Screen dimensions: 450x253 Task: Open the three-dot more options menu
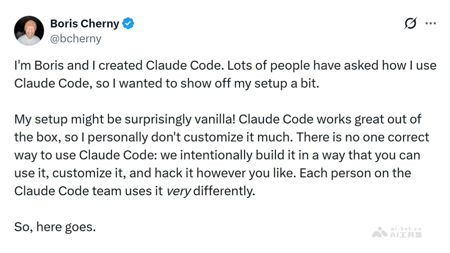(x=430, y=24)
